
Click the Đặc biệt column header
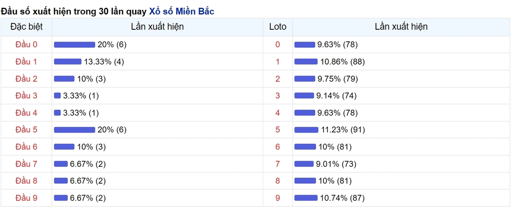26,27
